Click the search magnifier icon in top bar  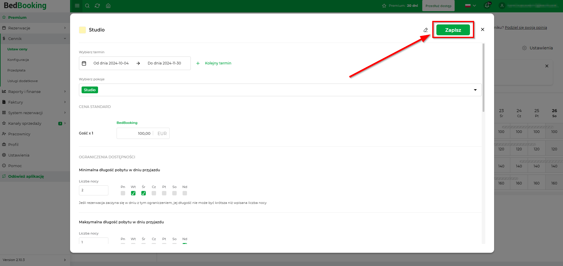[x=87, y=6]
